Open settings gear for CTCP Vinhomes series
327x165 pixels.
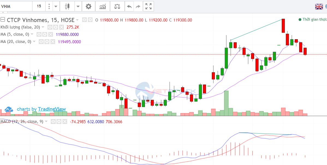coord(90,20)
